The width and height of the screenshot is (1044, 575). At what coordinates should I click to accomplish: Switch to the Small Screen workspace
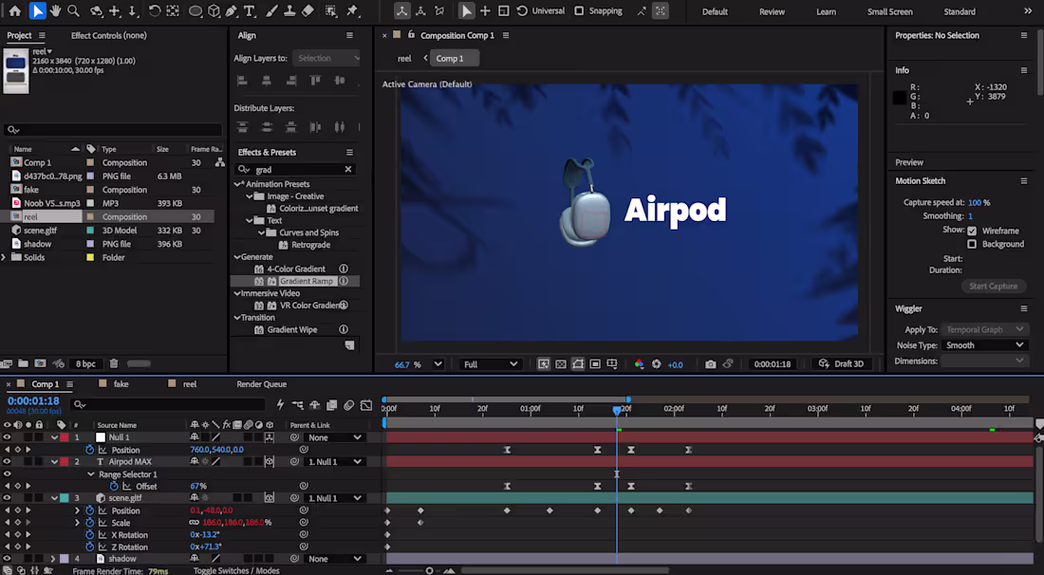point(889,11)
